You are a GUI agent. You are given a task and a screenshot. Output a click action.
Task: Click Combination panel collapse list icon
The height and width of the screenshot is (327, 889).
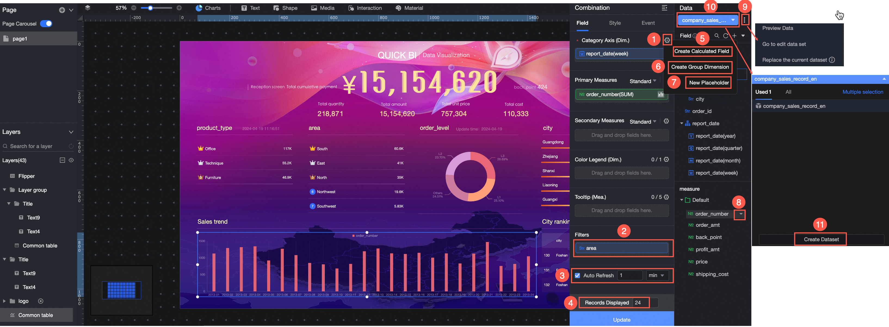(x=664, y=8)
